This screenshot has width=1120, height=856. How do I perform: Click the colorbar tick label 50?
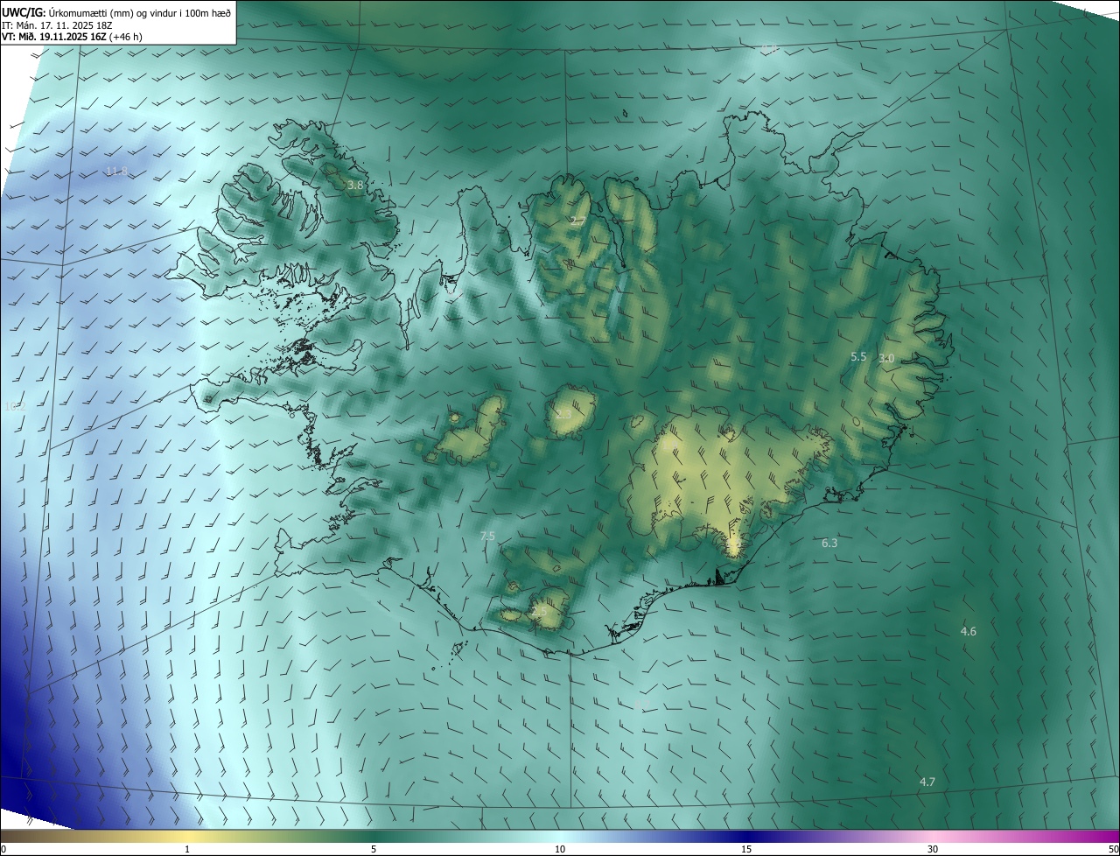tap(1113, 849)
